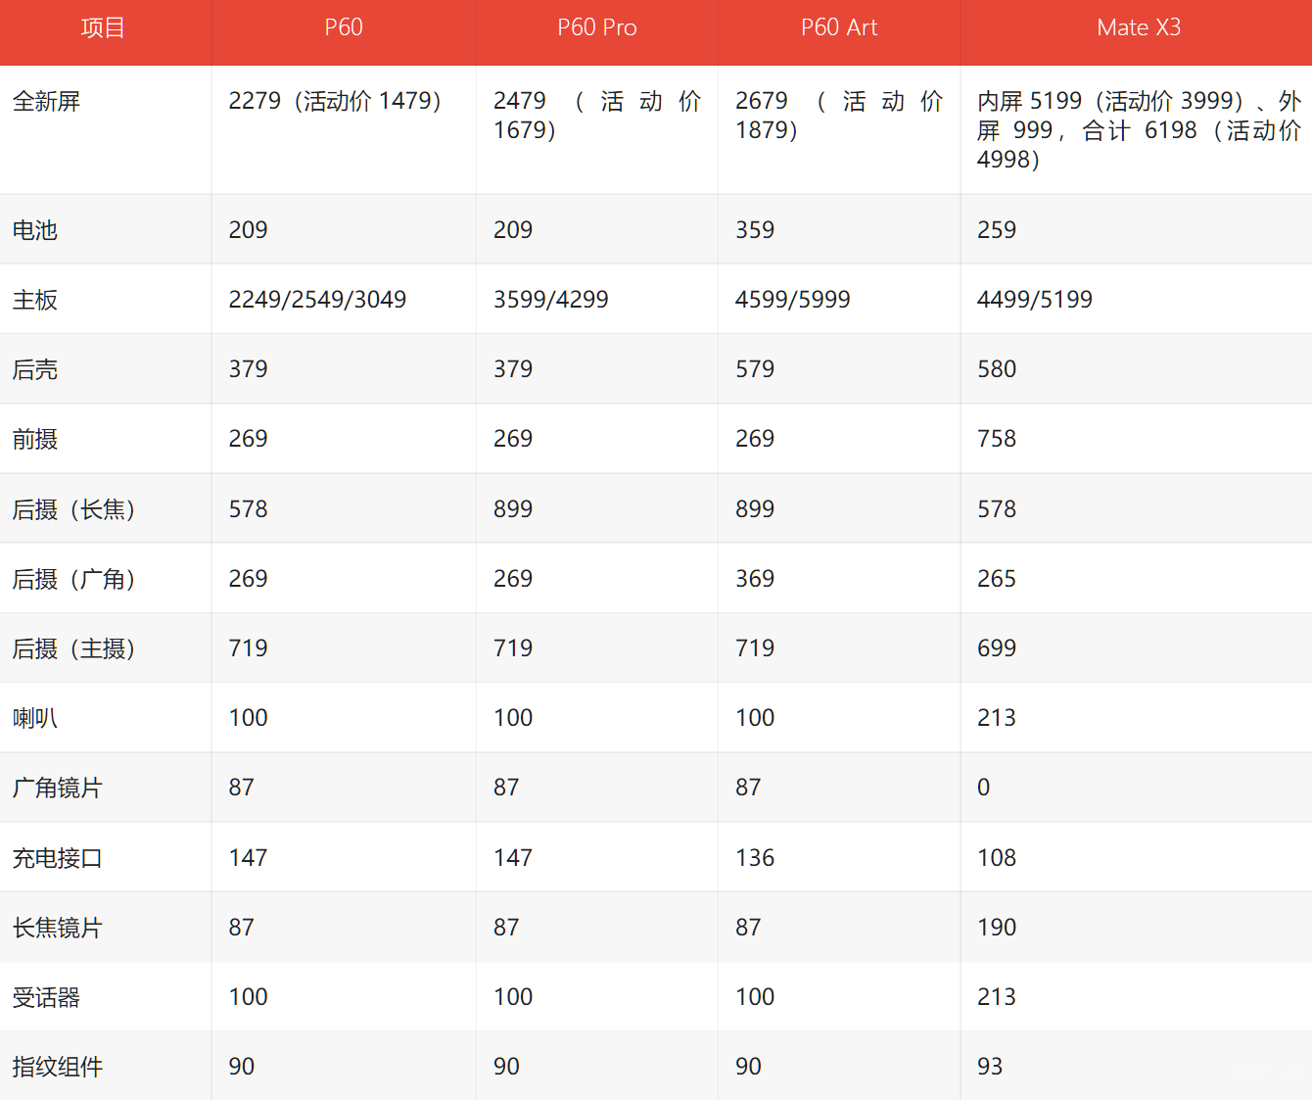Click the P60 Art charging port price 136

click(x=755, y=858)
